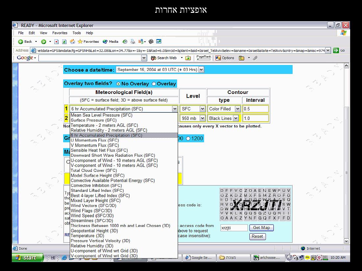Image resolution: width=362 pixels, height=271 pixels.
Task: Click the access code field with xrzjti
Action: tap(234, 228)
